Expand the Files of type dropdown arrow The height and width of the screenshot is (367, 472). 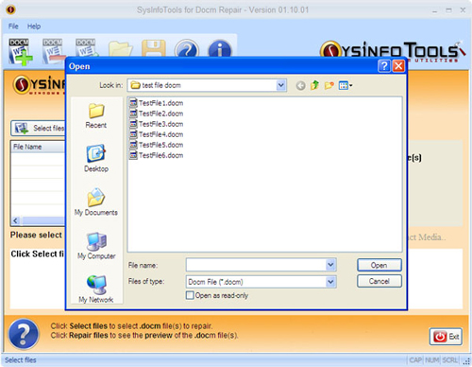coord(330,282)
